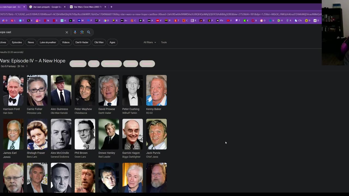This screenshot has width=349, height=196.
Task: Open Kenny Baker's photo
Action: pyautogui.click(x=157, y=90)
